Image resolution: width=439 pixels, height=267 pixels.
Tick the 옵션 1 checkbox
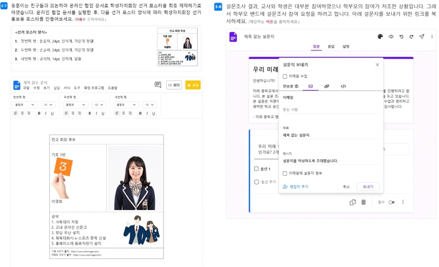pos(256,169)
